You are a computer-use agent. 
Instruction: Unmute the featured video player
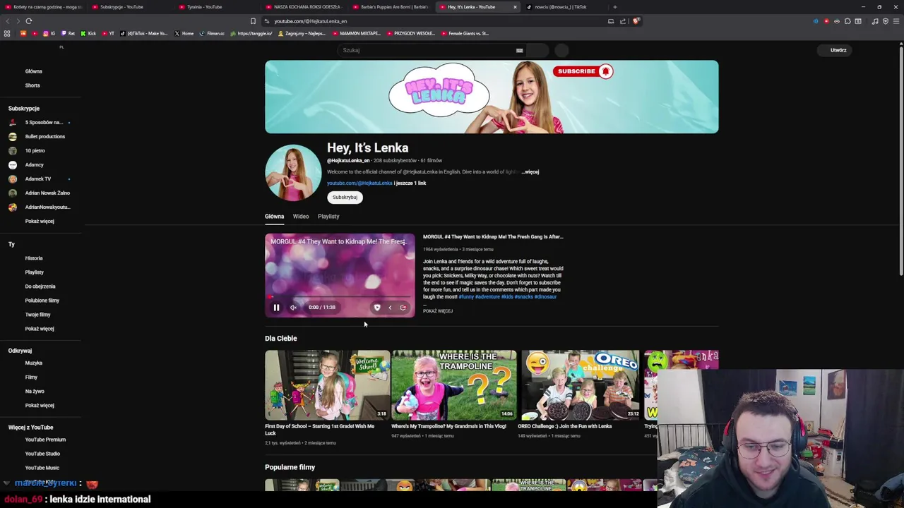(x=293, y=308)
